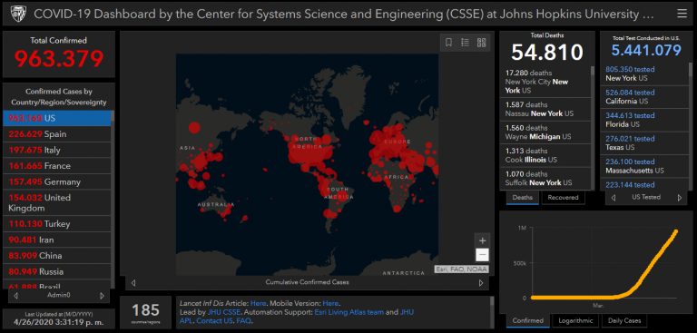
Task: Open map bookmarks icon
Action: pyautogui.click(x=448, y=43)
